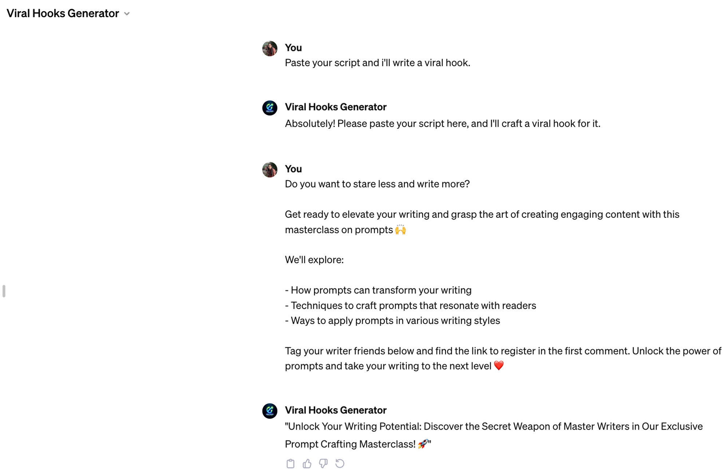Copy the generated viral hook response
728x474 pixels.
[290, 463]
